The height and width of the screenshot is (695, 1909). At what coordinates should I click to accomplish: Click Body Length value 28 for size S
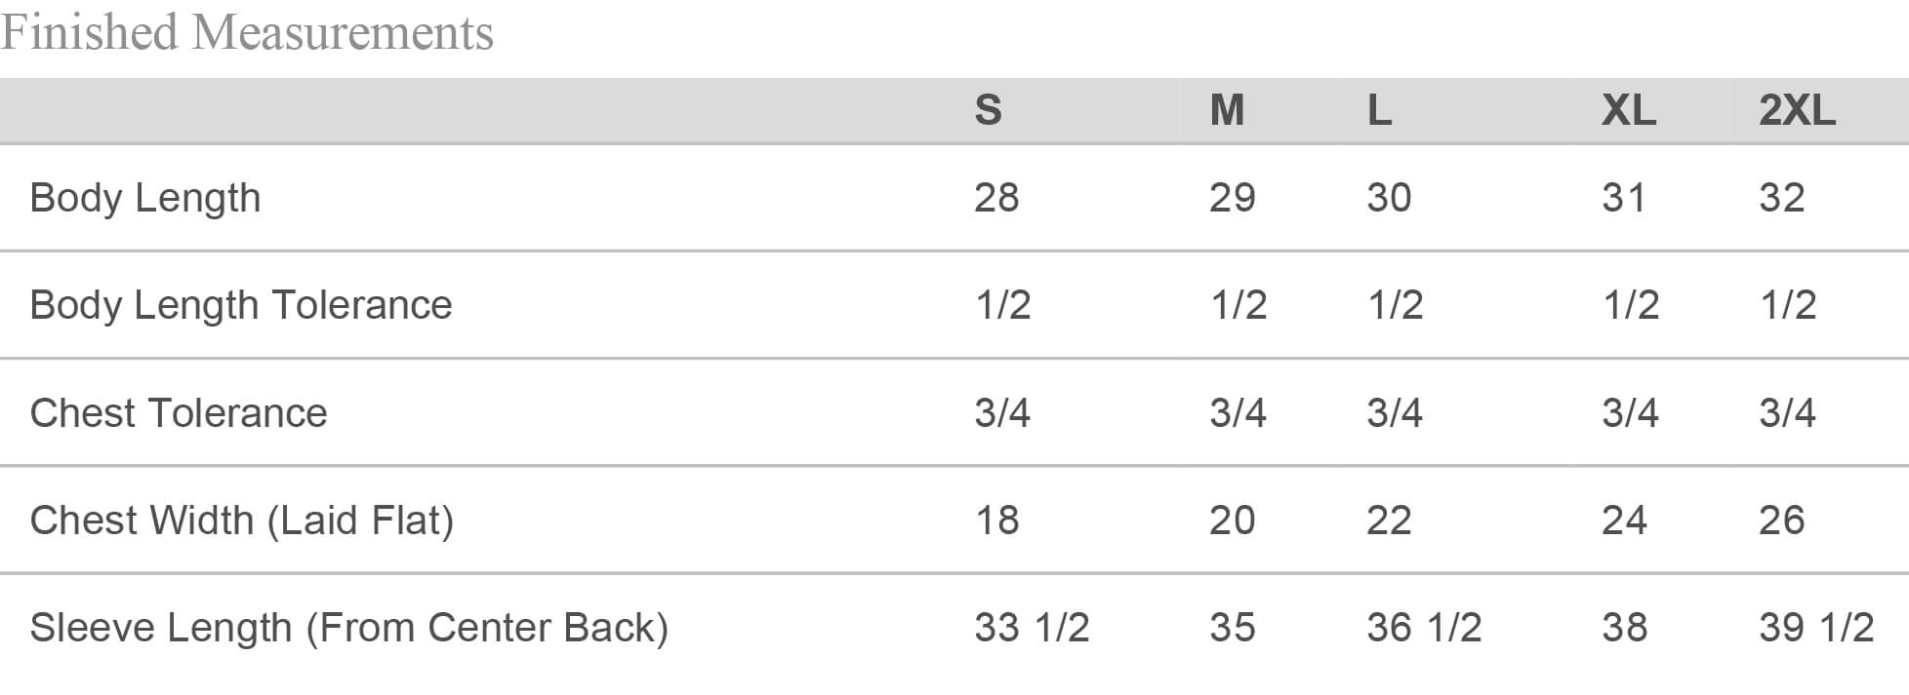[996, 198]
